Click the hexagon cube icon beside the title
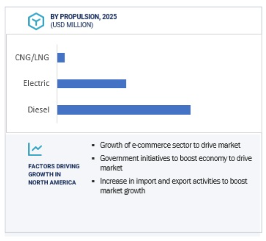The height and width of the screenshot is (241, 266). click(36, 21)
